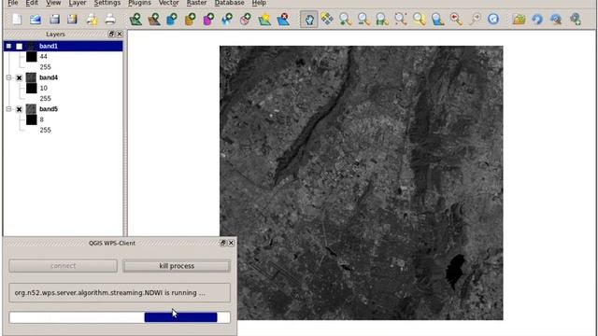Click the black swatch beside value 44
The image size is (598, 336).
pos(31,57)
